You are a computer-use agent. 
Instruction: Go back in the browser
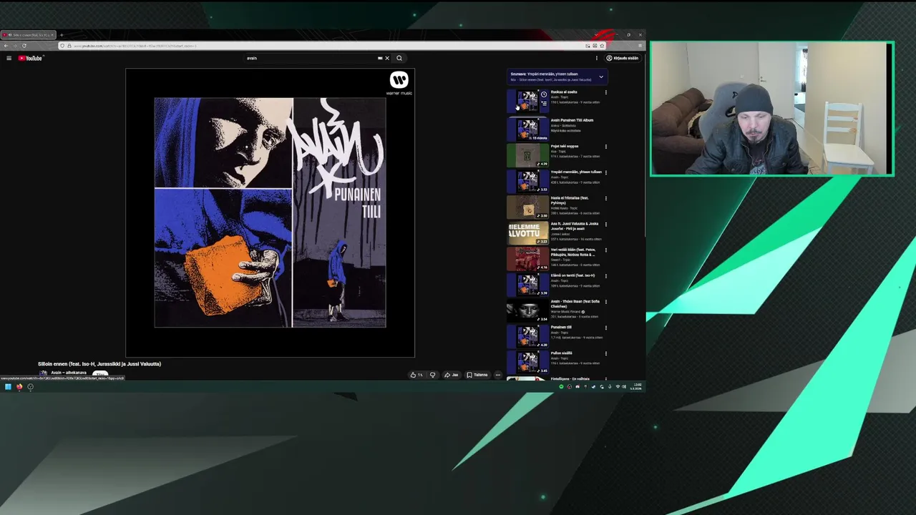click(x=6, y=46)
